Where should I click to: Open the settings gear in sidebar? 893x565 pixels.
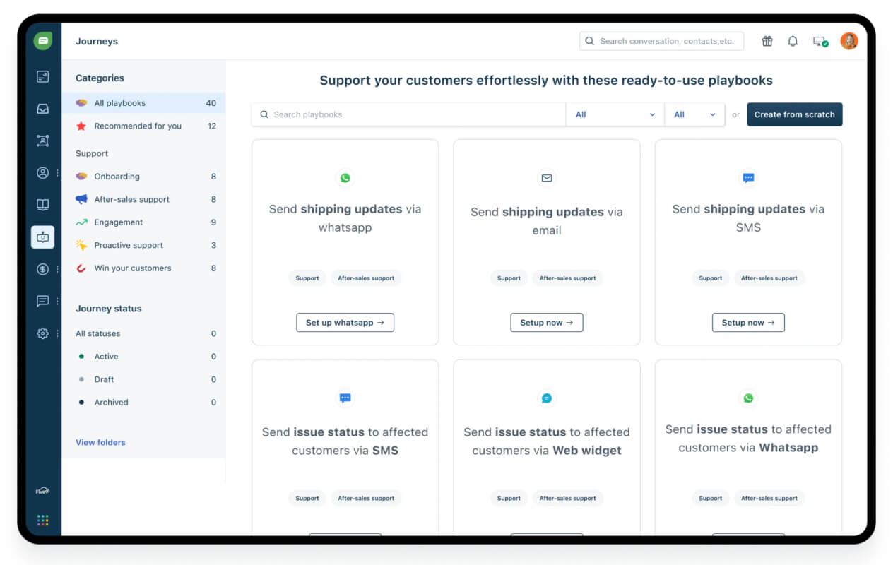(42, 333)
